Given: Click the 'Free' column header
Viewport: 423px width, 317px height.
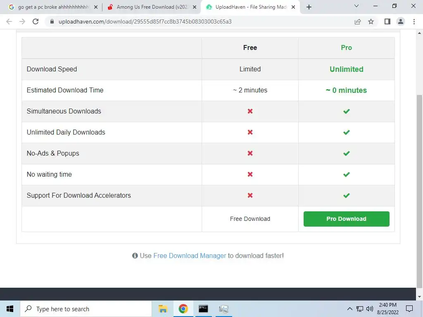Looking at the screenshot, I should click(x=250, y=48).
